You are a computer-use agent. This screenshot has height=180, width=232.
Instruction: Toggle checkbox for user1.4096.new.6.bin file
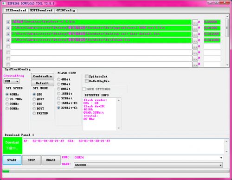8,28
